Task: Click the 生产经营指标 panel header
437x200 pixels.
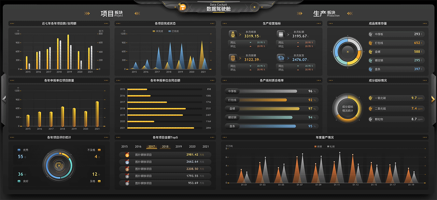Action: point(272,23)
